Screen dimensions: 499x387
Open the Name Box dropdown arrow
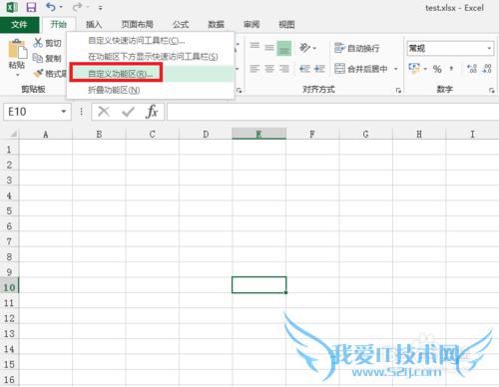coord(64,112)
